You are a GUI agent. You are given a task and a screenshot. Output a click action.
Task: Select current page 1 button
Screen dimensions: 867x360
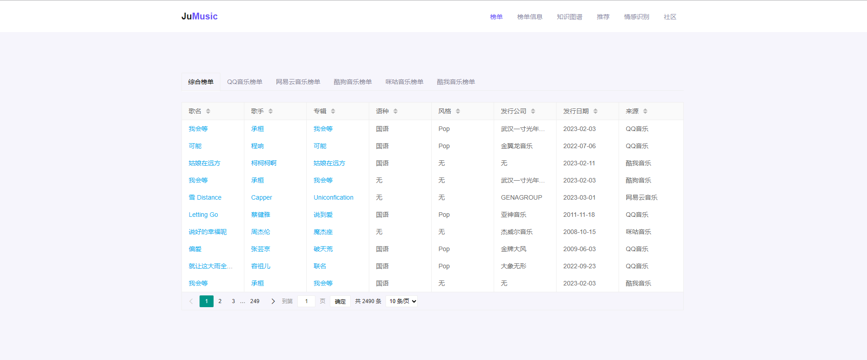tap(206, 301)
